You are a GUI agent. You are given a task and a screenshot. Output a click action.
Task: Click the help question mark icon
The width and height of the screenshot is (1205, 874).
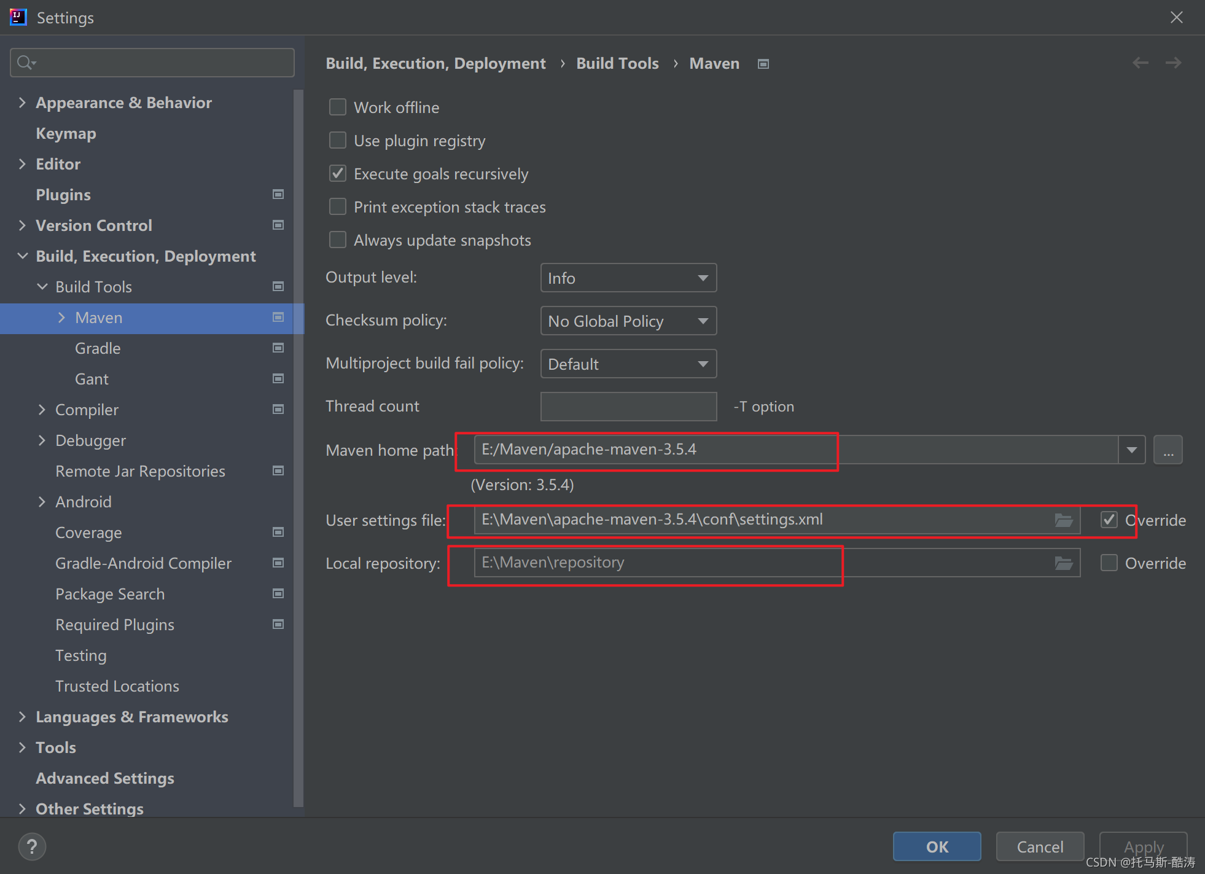point(32,846)
